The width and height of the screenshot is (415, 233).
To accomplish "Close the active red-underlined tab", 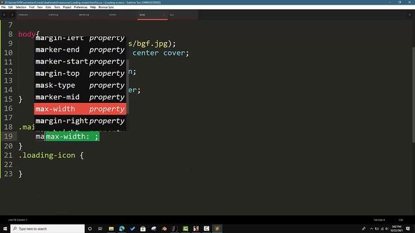I will (163, 15).
